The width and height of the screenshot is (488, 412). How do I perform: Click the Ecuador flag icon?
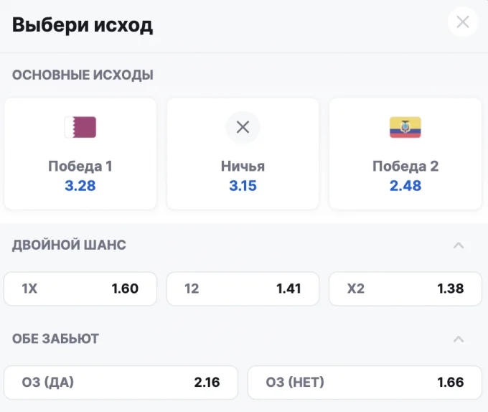405,127
